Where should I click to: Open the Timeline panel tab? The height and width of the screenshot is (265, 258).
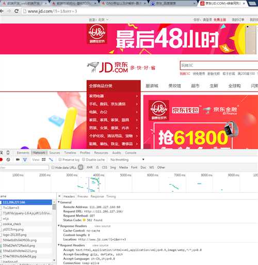tap(70, 153)
